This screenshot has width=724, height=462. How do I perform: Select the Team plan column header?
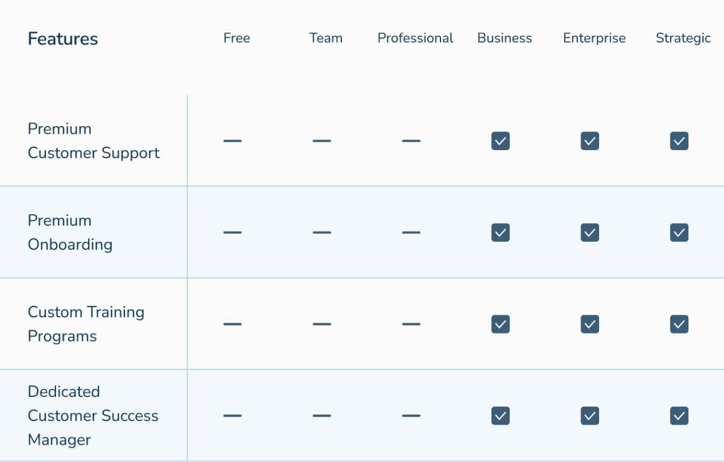point(326,38)
